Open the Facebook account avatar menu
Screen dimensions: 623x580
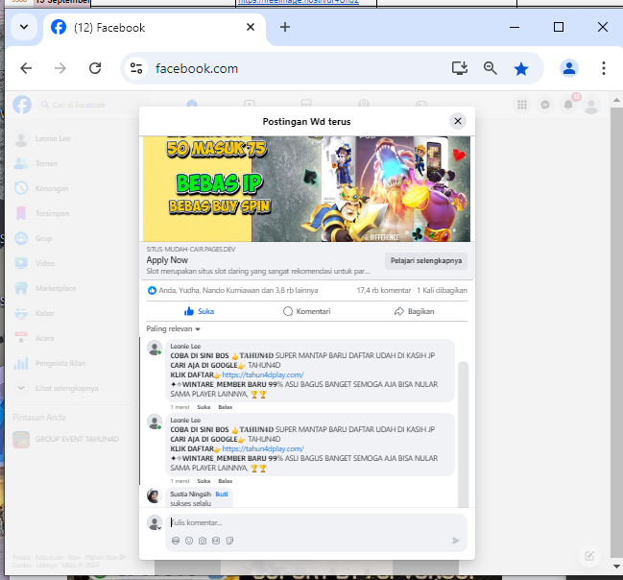[591, 105]
